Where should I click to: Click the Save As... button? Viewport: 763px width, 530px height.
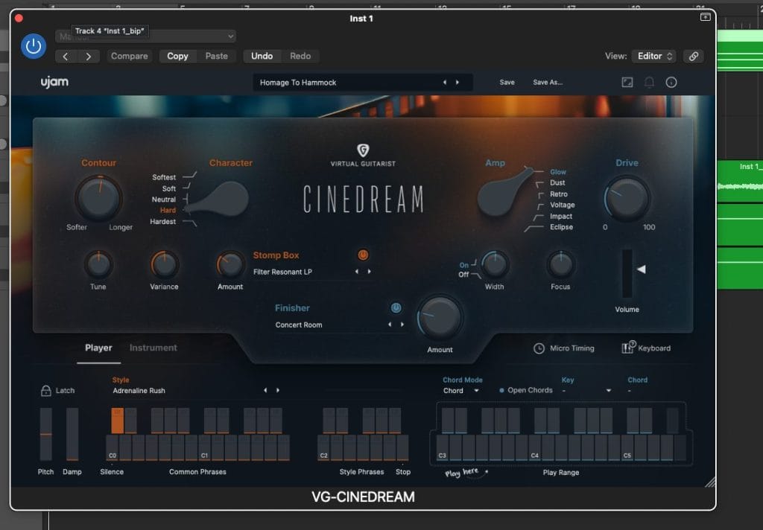pos(548,83)
